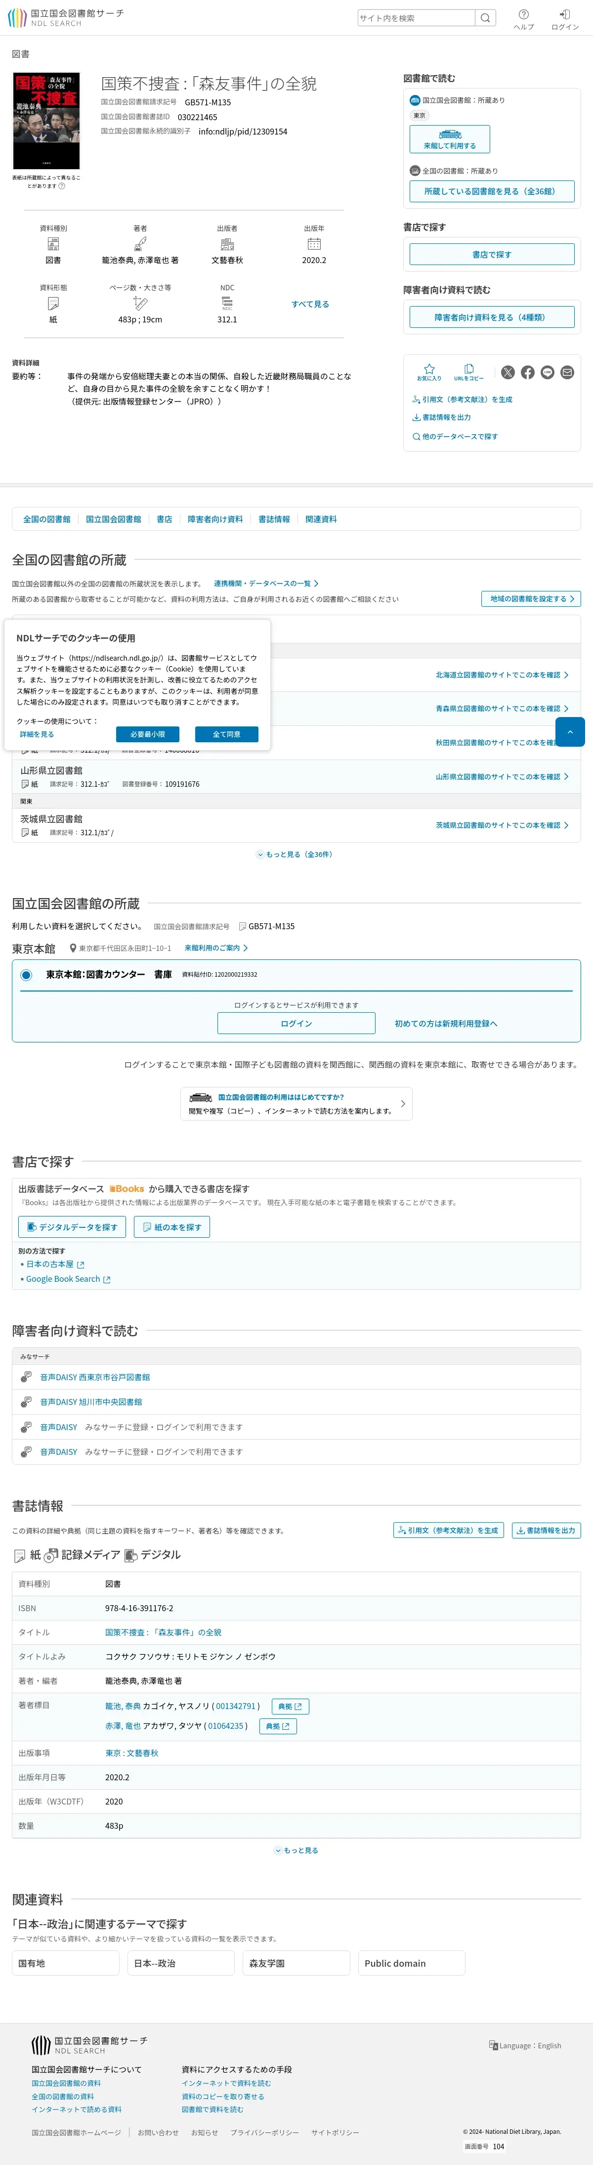
Task: Jump to 全国の図書館 section tab
Action: coord(47,519)
